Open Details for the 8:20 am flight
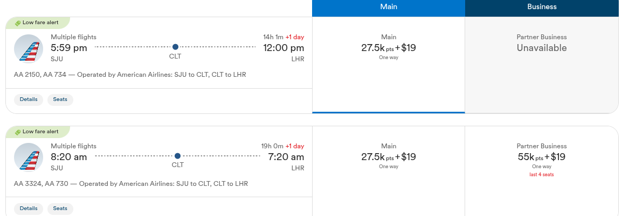This screenshot has width=622, height=216. coord(29,208)
